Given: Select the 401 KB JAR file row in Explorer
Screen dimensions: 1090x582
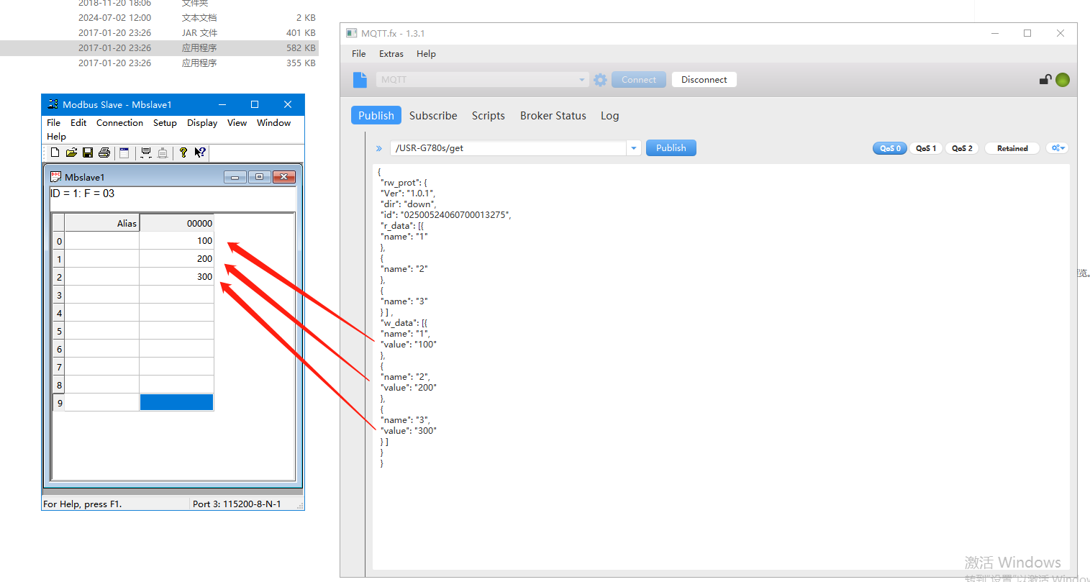Looking at the screenshot, I should 159,33.
